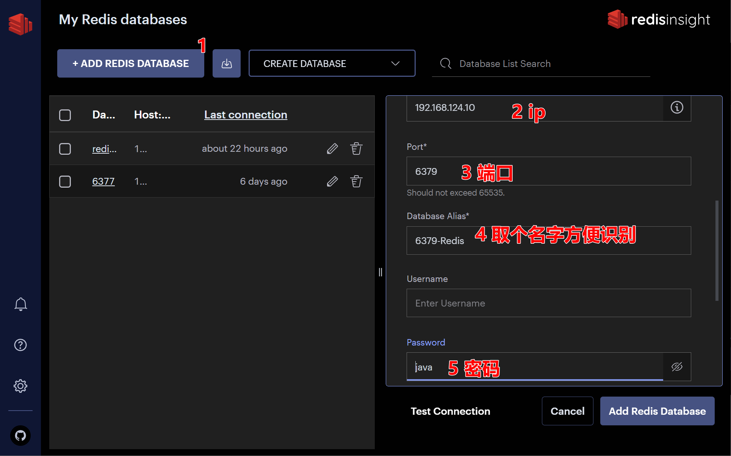Toggle password visibility
The image size is (731, 456).
677,367
